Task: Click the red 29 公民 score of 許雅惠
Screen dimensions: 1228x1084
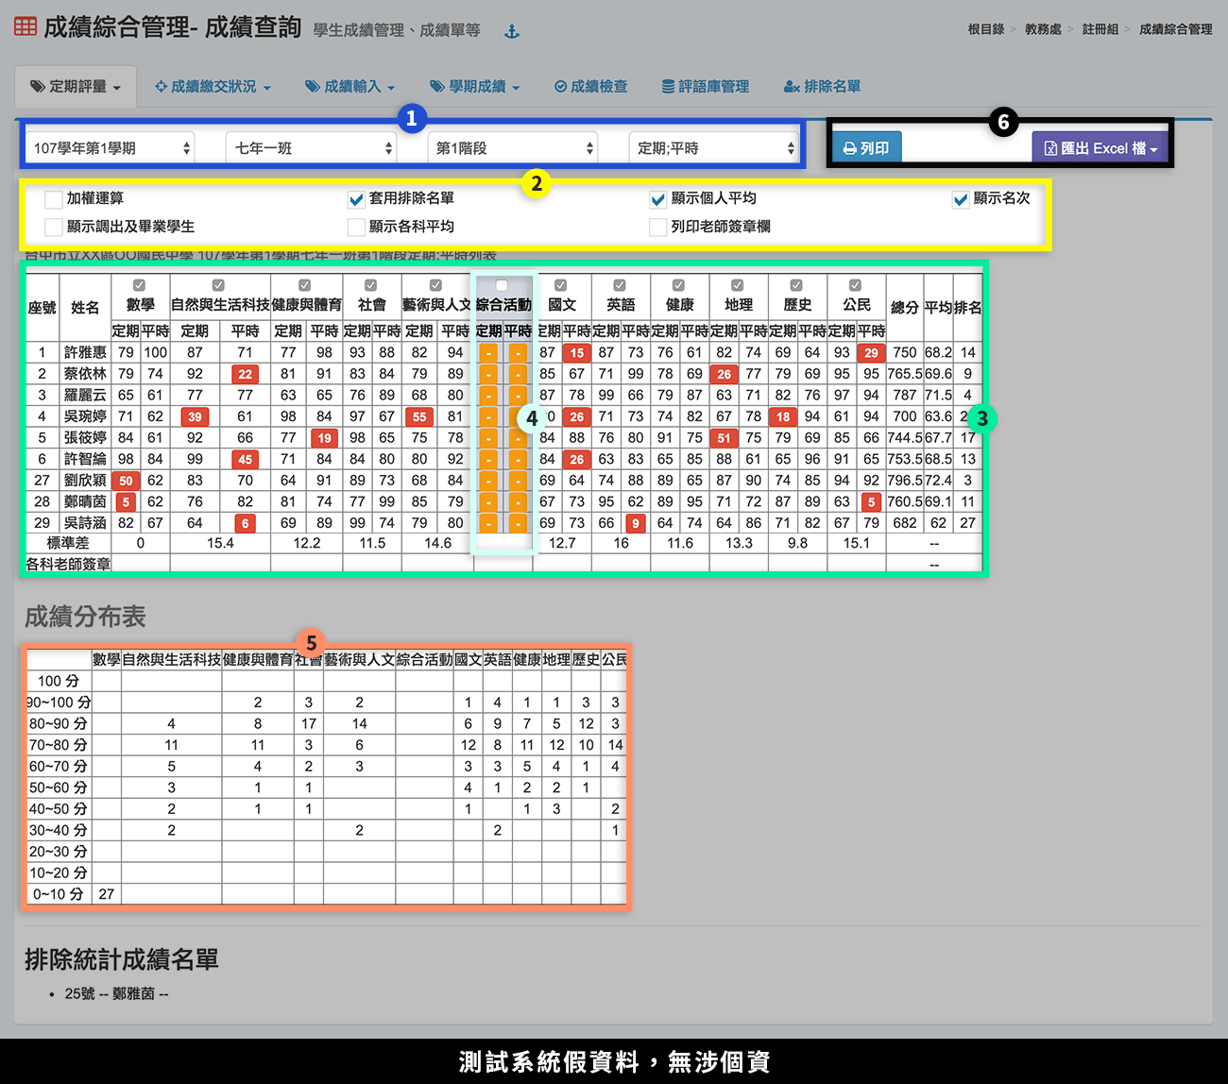Action: (871, 353)
